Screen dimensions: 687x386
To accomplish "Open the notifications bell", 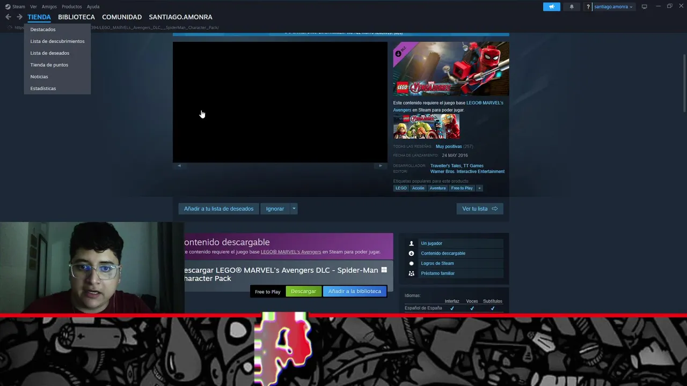I will click(572, 6).
